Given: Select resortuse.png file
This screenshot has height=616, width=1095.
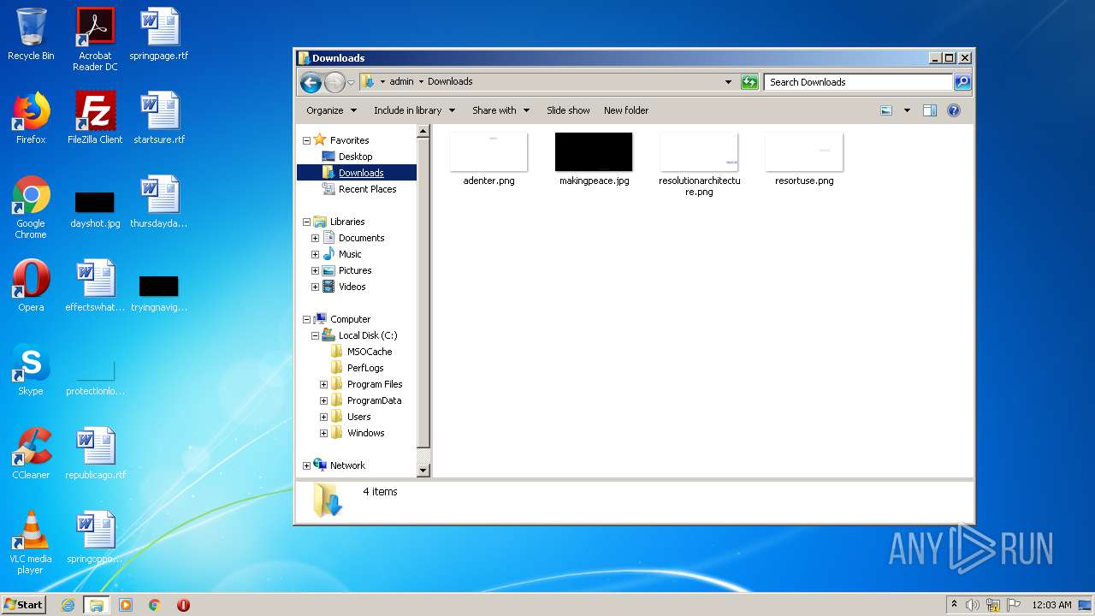Looking at the screenshot, I should (804, 159).
